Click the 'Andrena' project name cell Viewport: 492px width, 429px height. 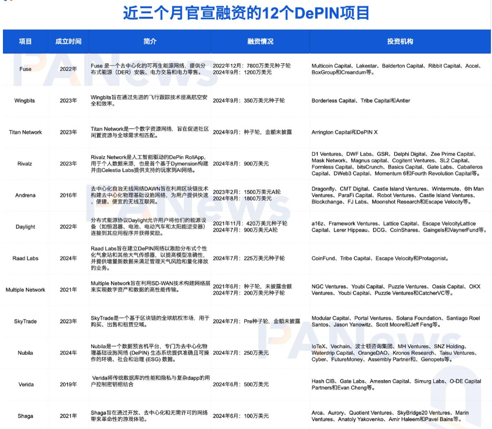click(25, 195)
